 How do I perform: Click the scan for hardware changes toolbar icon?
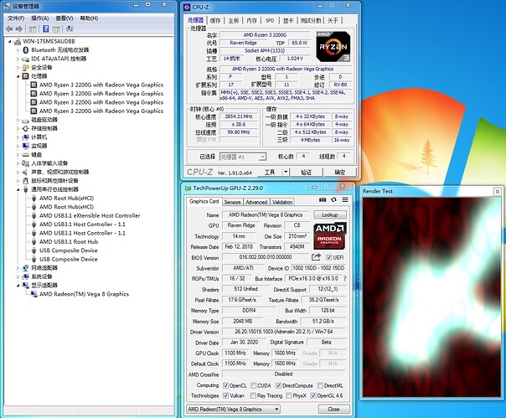pyautogui.click(x=69, y=29)
